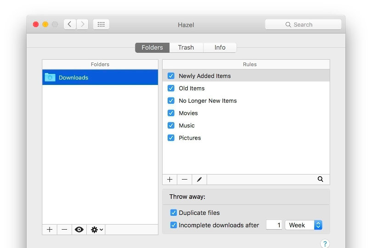The width and height of the screenshot is (372, 248).
Task: Remove selected rule with minus button
Action: tap(184, 180)
